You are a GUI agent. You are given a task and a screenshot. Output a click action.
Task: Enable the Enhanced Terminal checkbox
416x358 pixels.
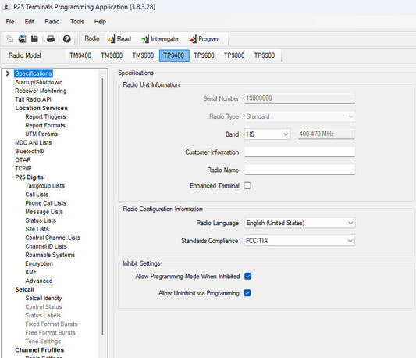click(x=247, y=185)
